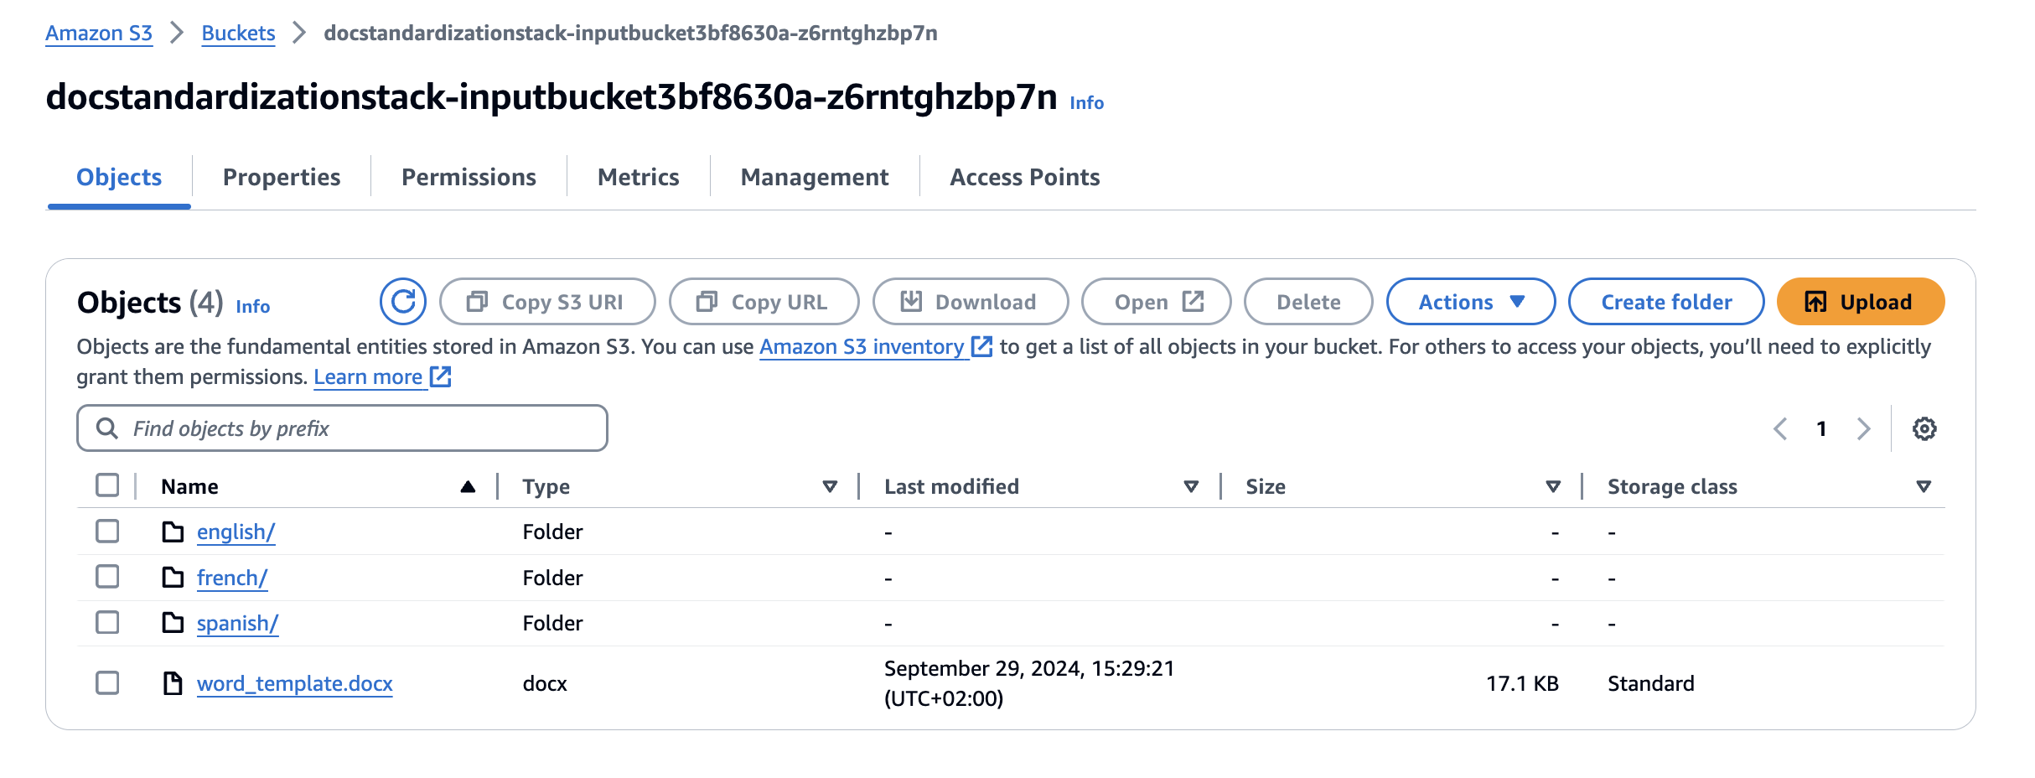Select the word_template.docx checkbox
The height and width of the screenshot is (778, 2035).
point(107,683)
